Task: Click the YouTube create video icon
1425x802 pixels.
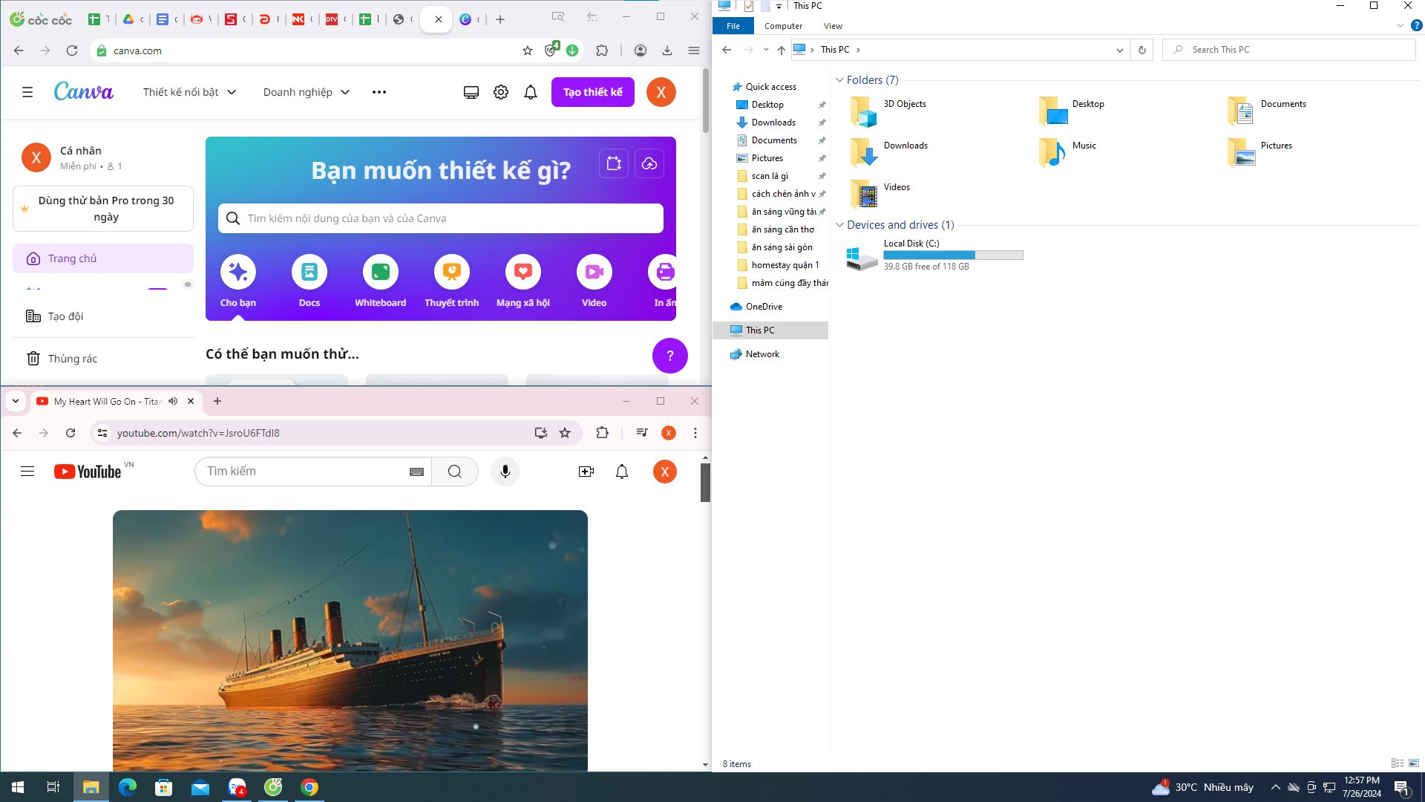Action: (586, 472)
